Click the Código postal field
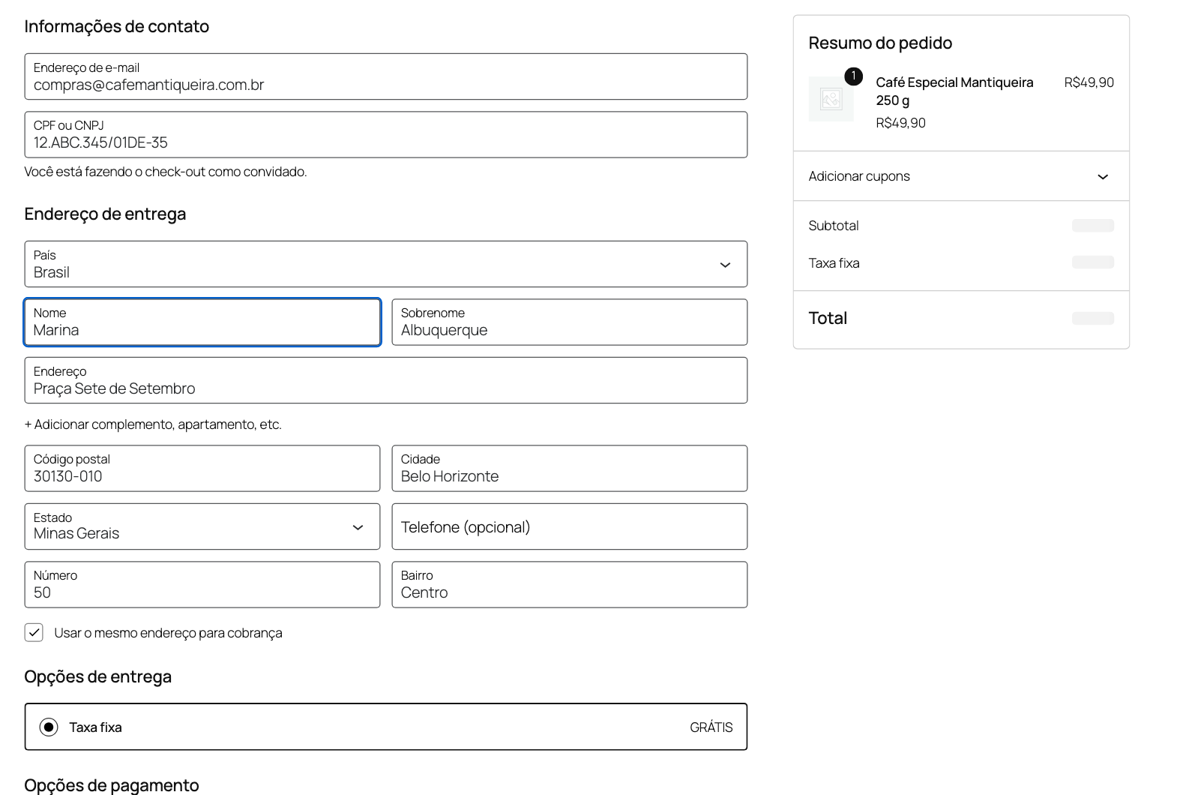Image resolution: width=1177 pixels, height=795 pixels. [x=202, y=469]
